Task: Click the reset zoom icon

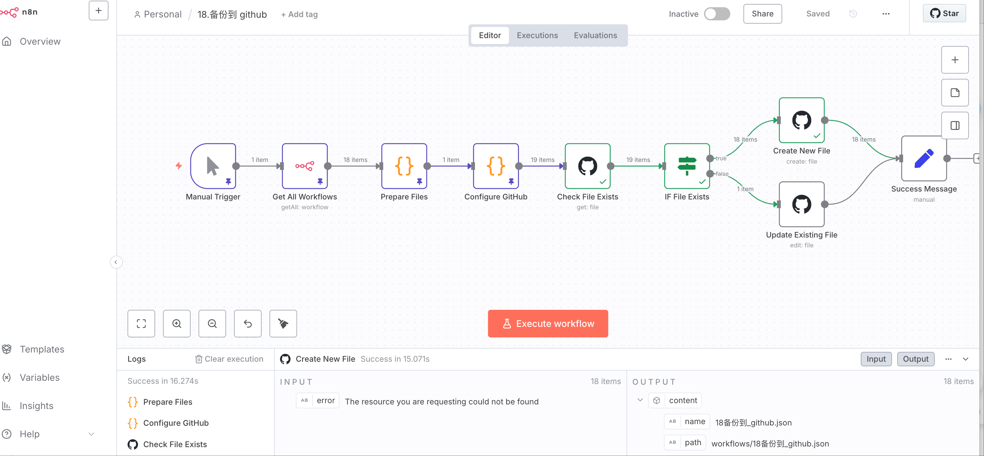Action: pos(247,324)
